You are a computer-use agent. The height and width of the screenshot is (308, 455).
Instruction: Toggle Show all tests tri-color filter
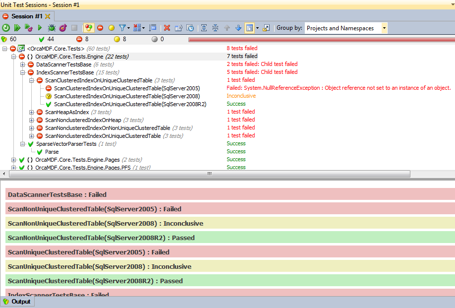tap(89, 28)
